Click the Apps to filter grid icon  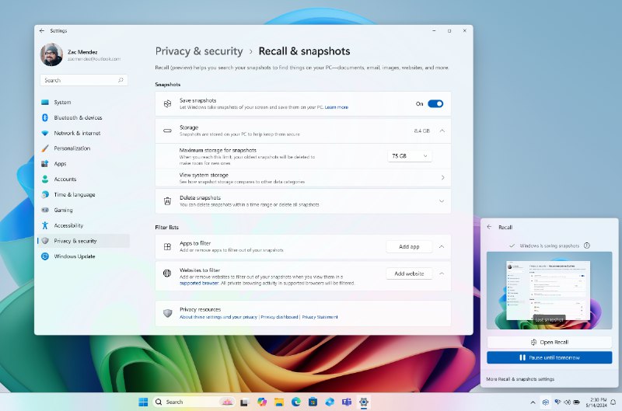tap(167, 246)
